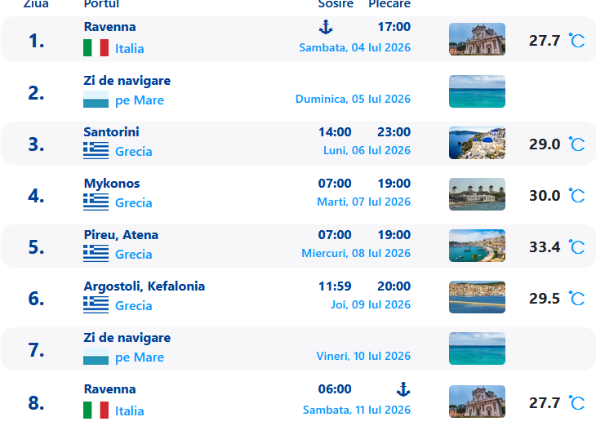Click the Greek flag in Mykonos row
Viewport: 596px width, 426px height.
tap(96, 202)
